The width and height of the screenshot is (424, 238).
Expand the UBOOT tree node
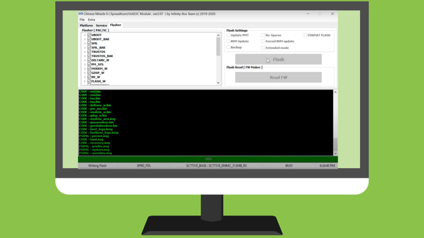click(85, 35)
